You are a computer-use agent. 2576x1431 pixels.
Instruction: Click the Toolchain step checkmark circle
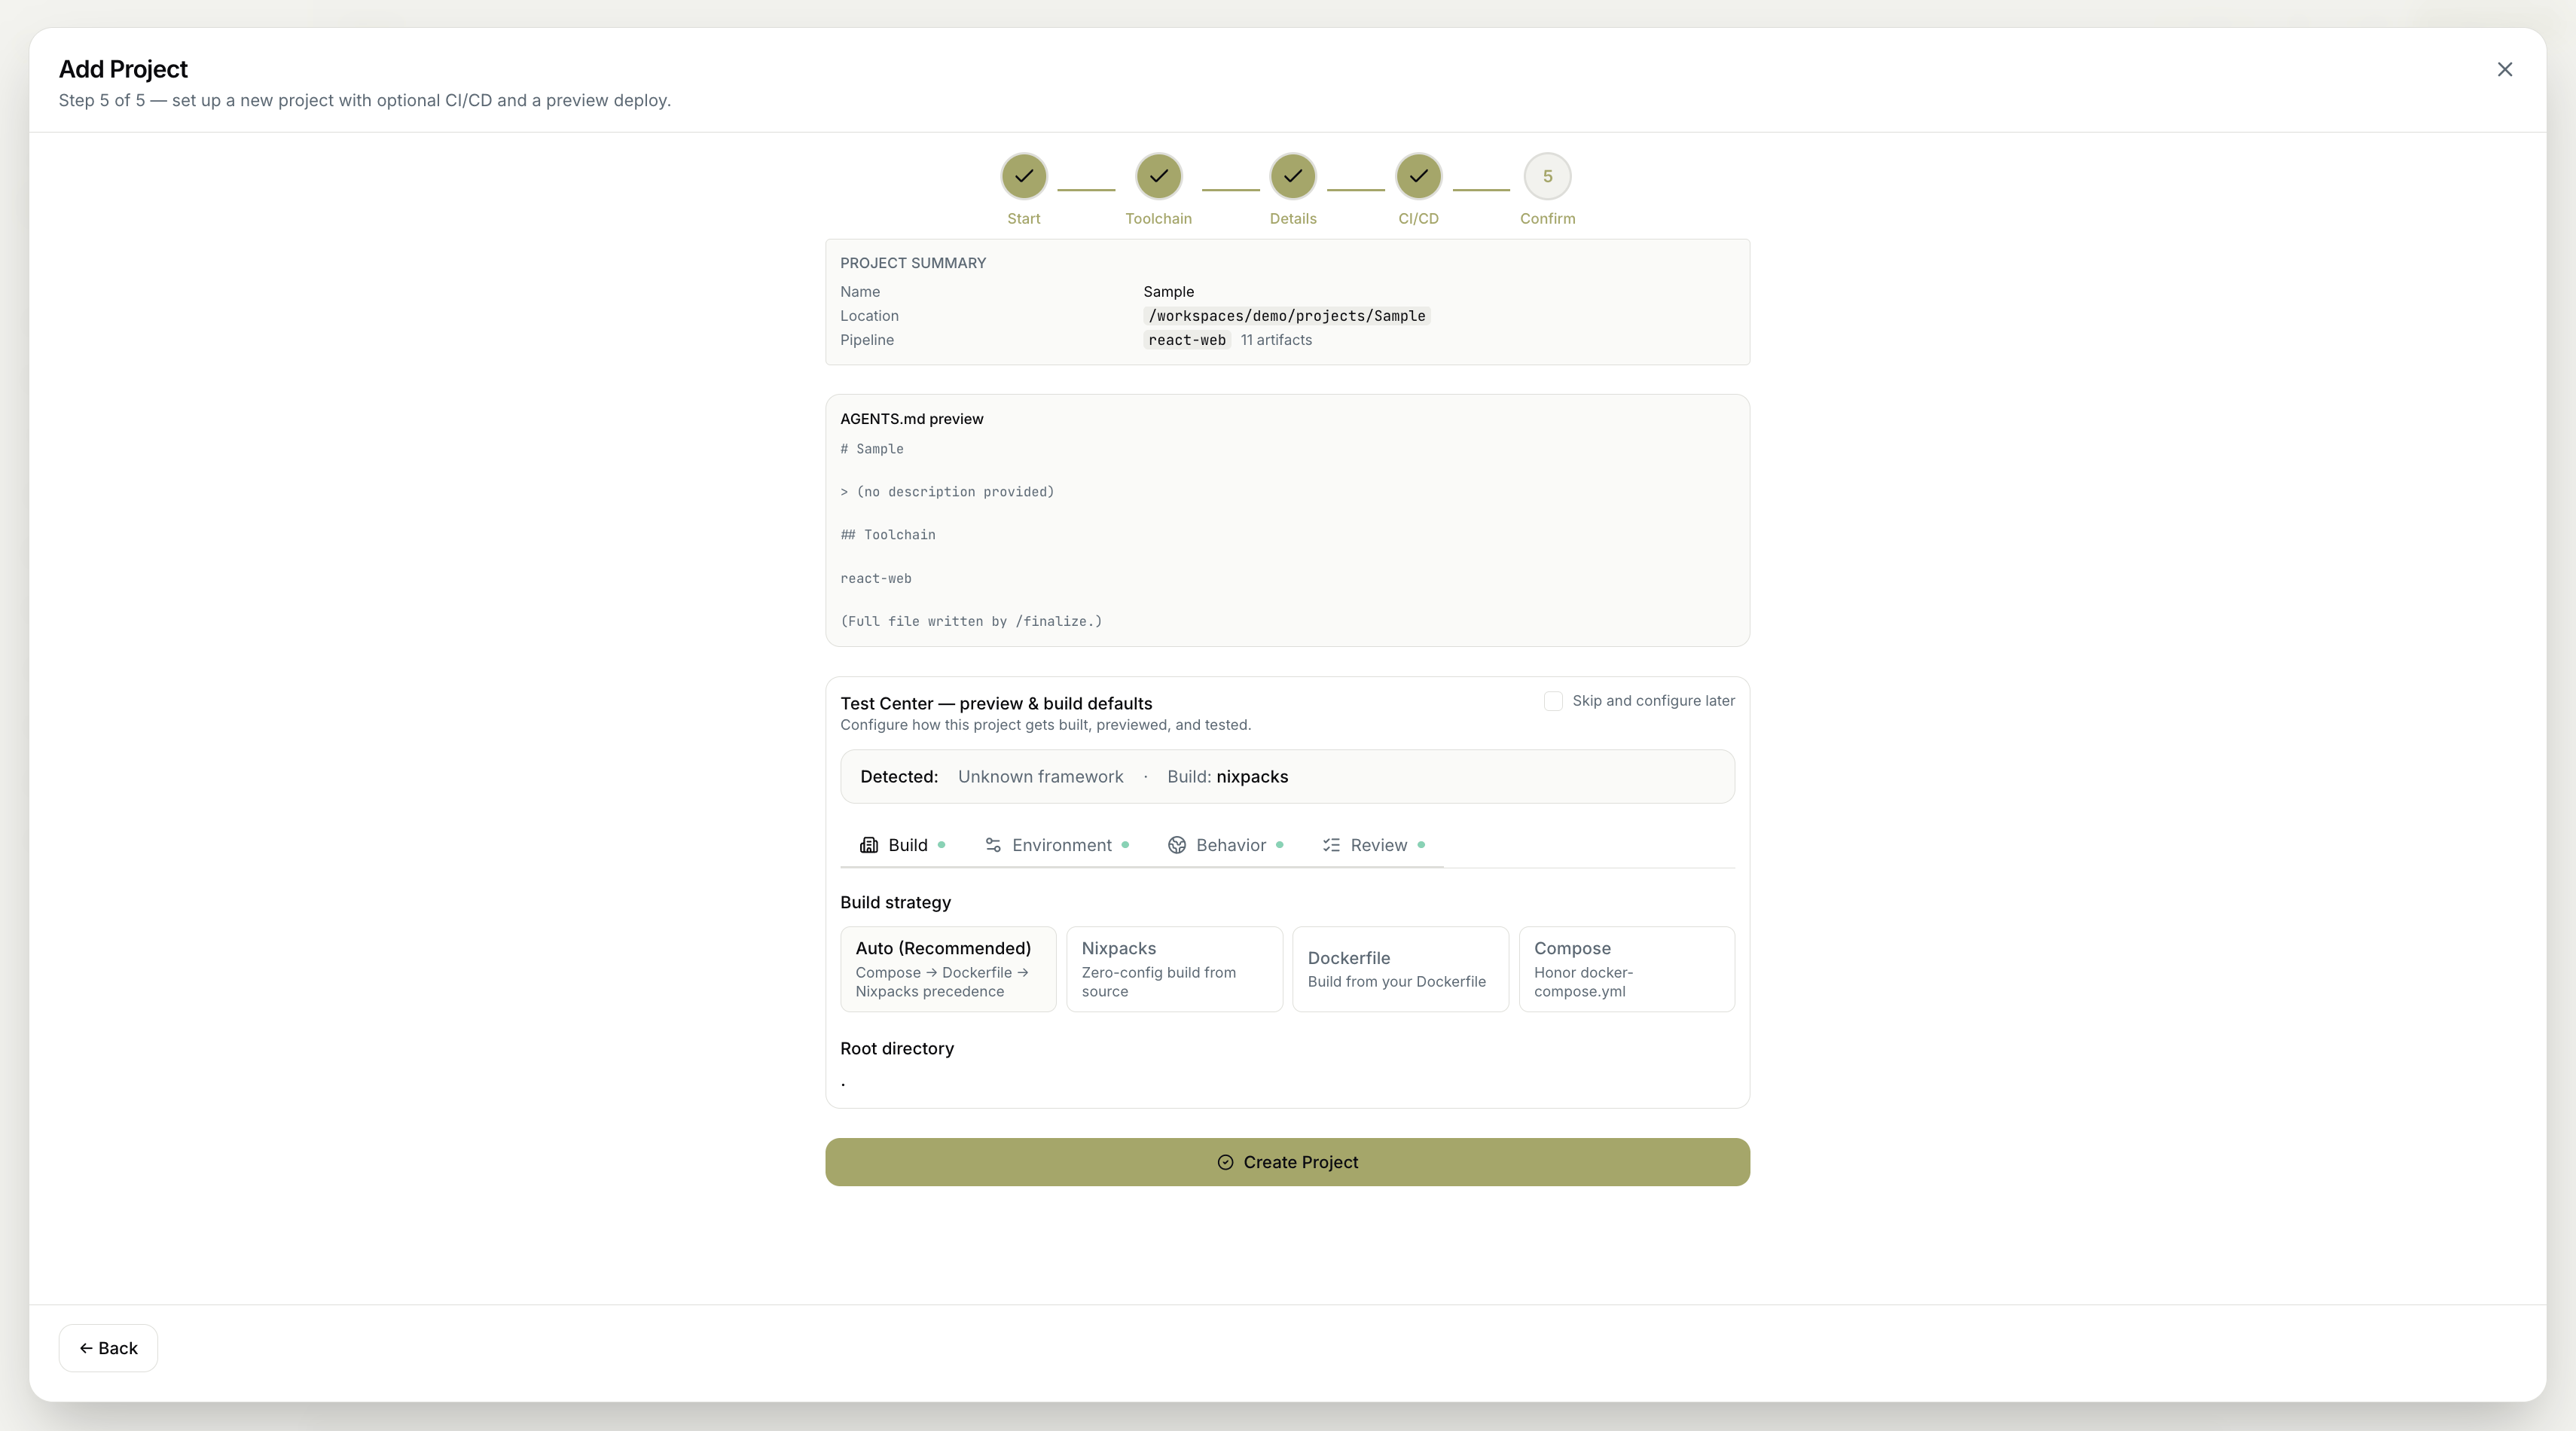(1158, 176)
